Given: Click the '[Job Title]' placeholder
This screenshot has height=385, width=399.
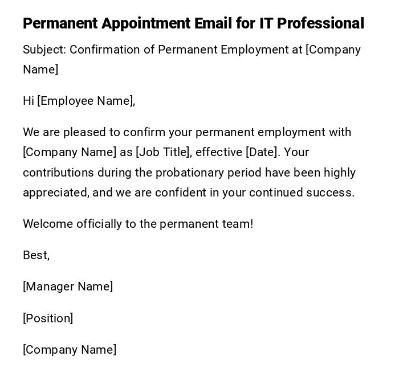Looking at the screenshot, I should tap(162, 152).
